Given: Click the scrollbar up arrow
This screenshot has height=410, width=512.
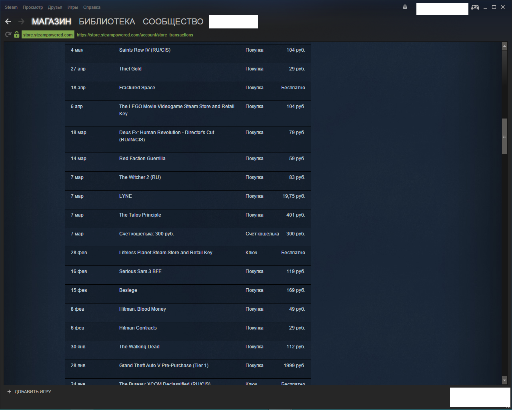Looking at the screenshot, I should point(504,46).
